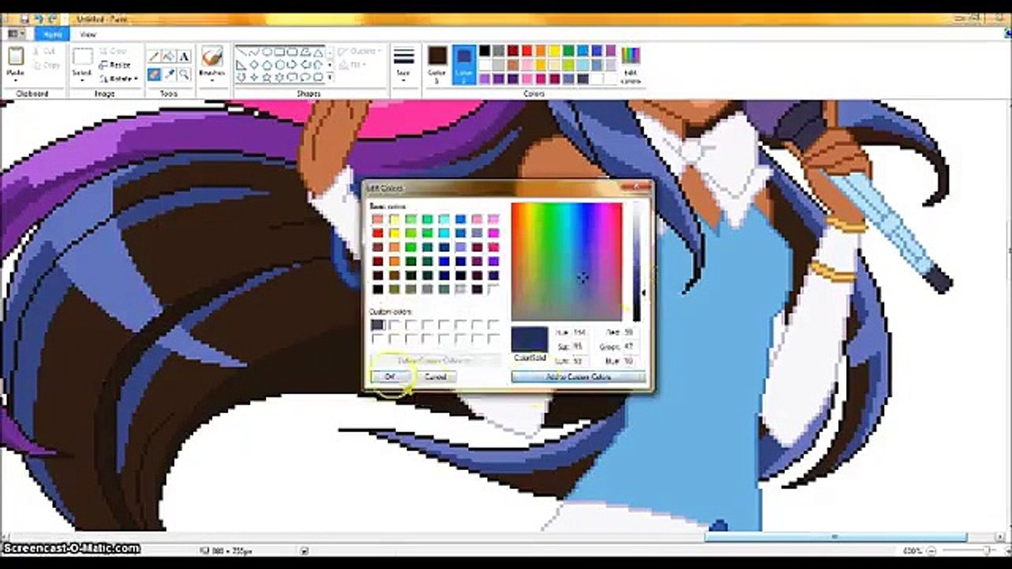Select the Color 1 box

437,63
